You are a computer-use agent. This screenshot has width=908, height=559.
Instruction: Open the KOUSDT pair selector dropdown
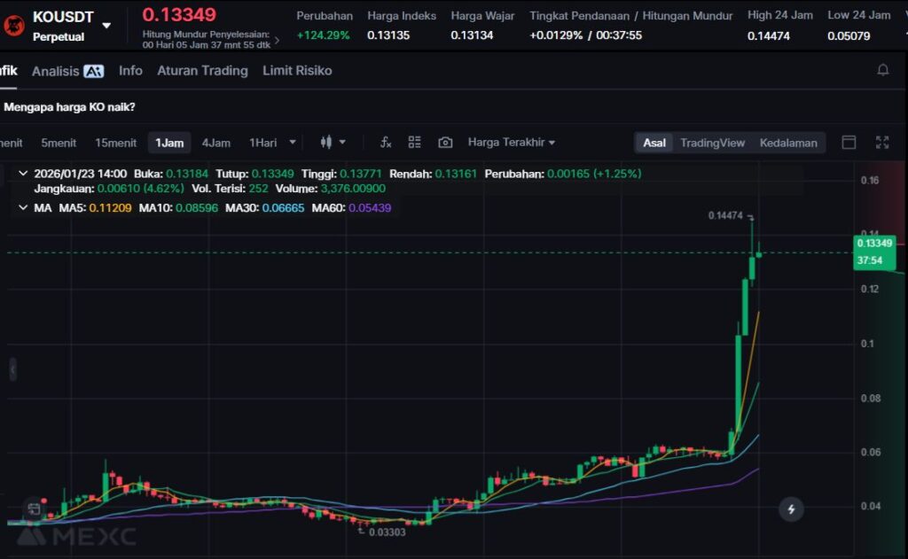[106, 26]
